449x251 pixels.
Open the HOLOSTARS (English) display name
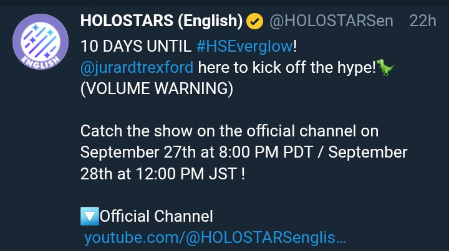(x=162, y=21)
